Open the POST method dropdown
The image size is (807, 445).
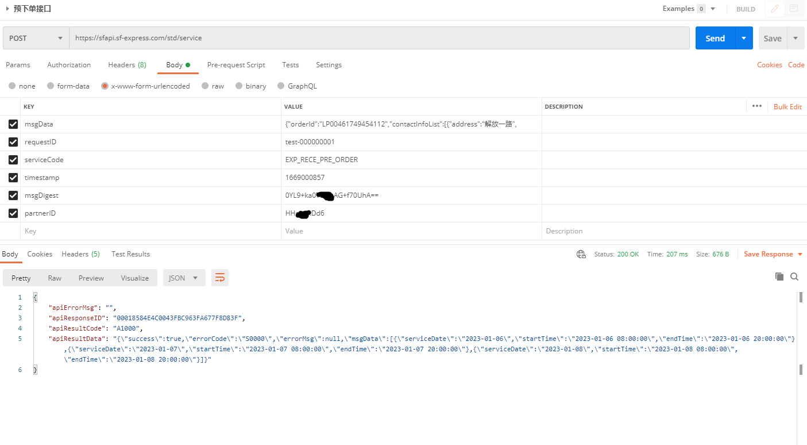(36, 38)
